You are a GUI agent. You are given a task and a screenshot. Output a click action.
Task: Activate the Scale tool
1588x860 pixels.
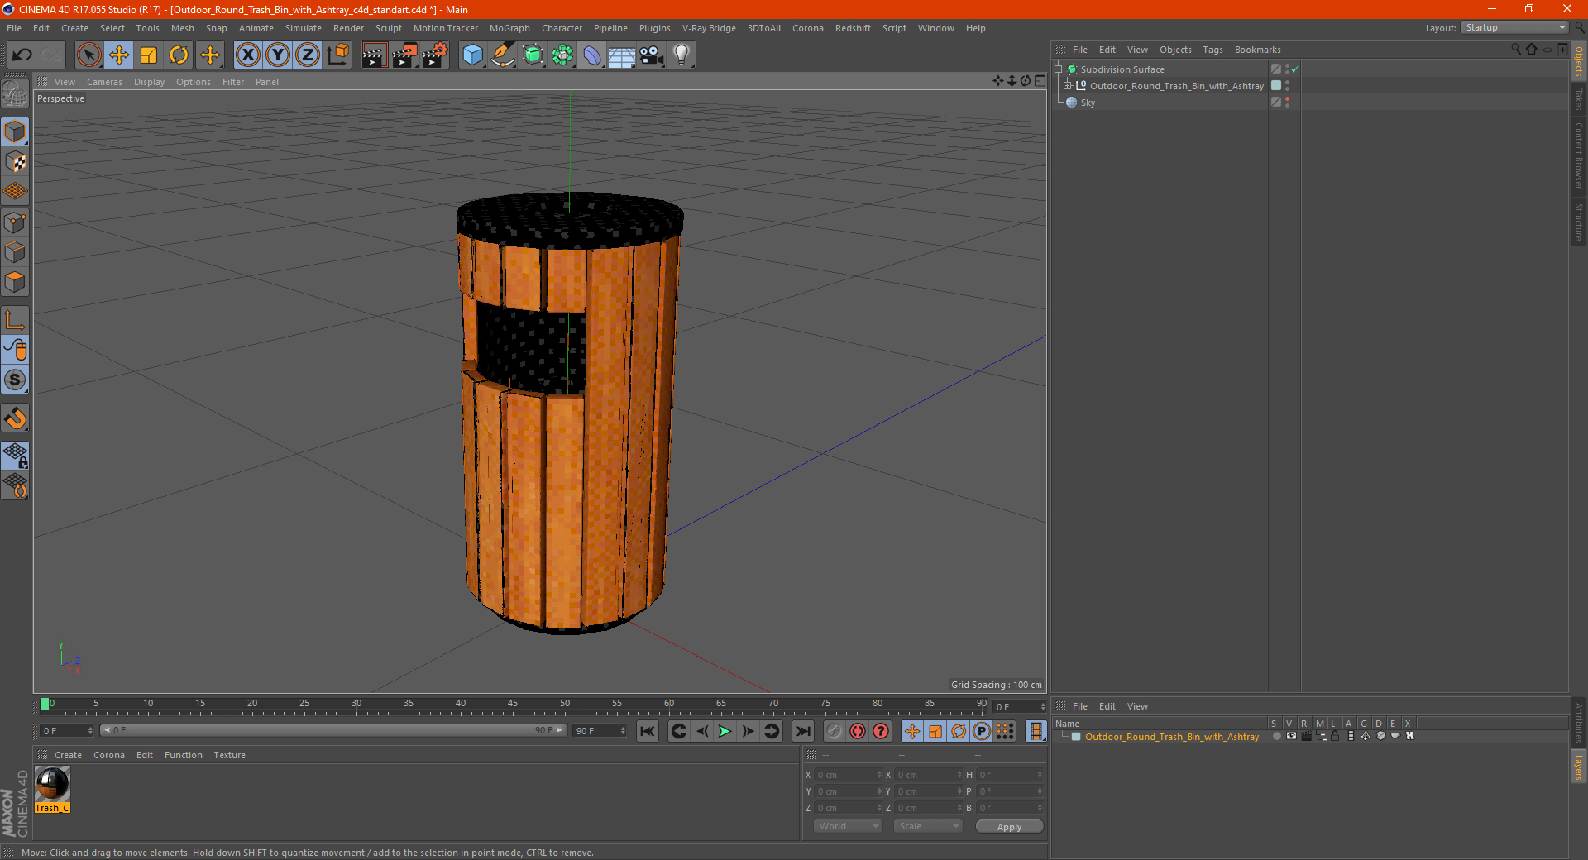(x=149, y=55)
